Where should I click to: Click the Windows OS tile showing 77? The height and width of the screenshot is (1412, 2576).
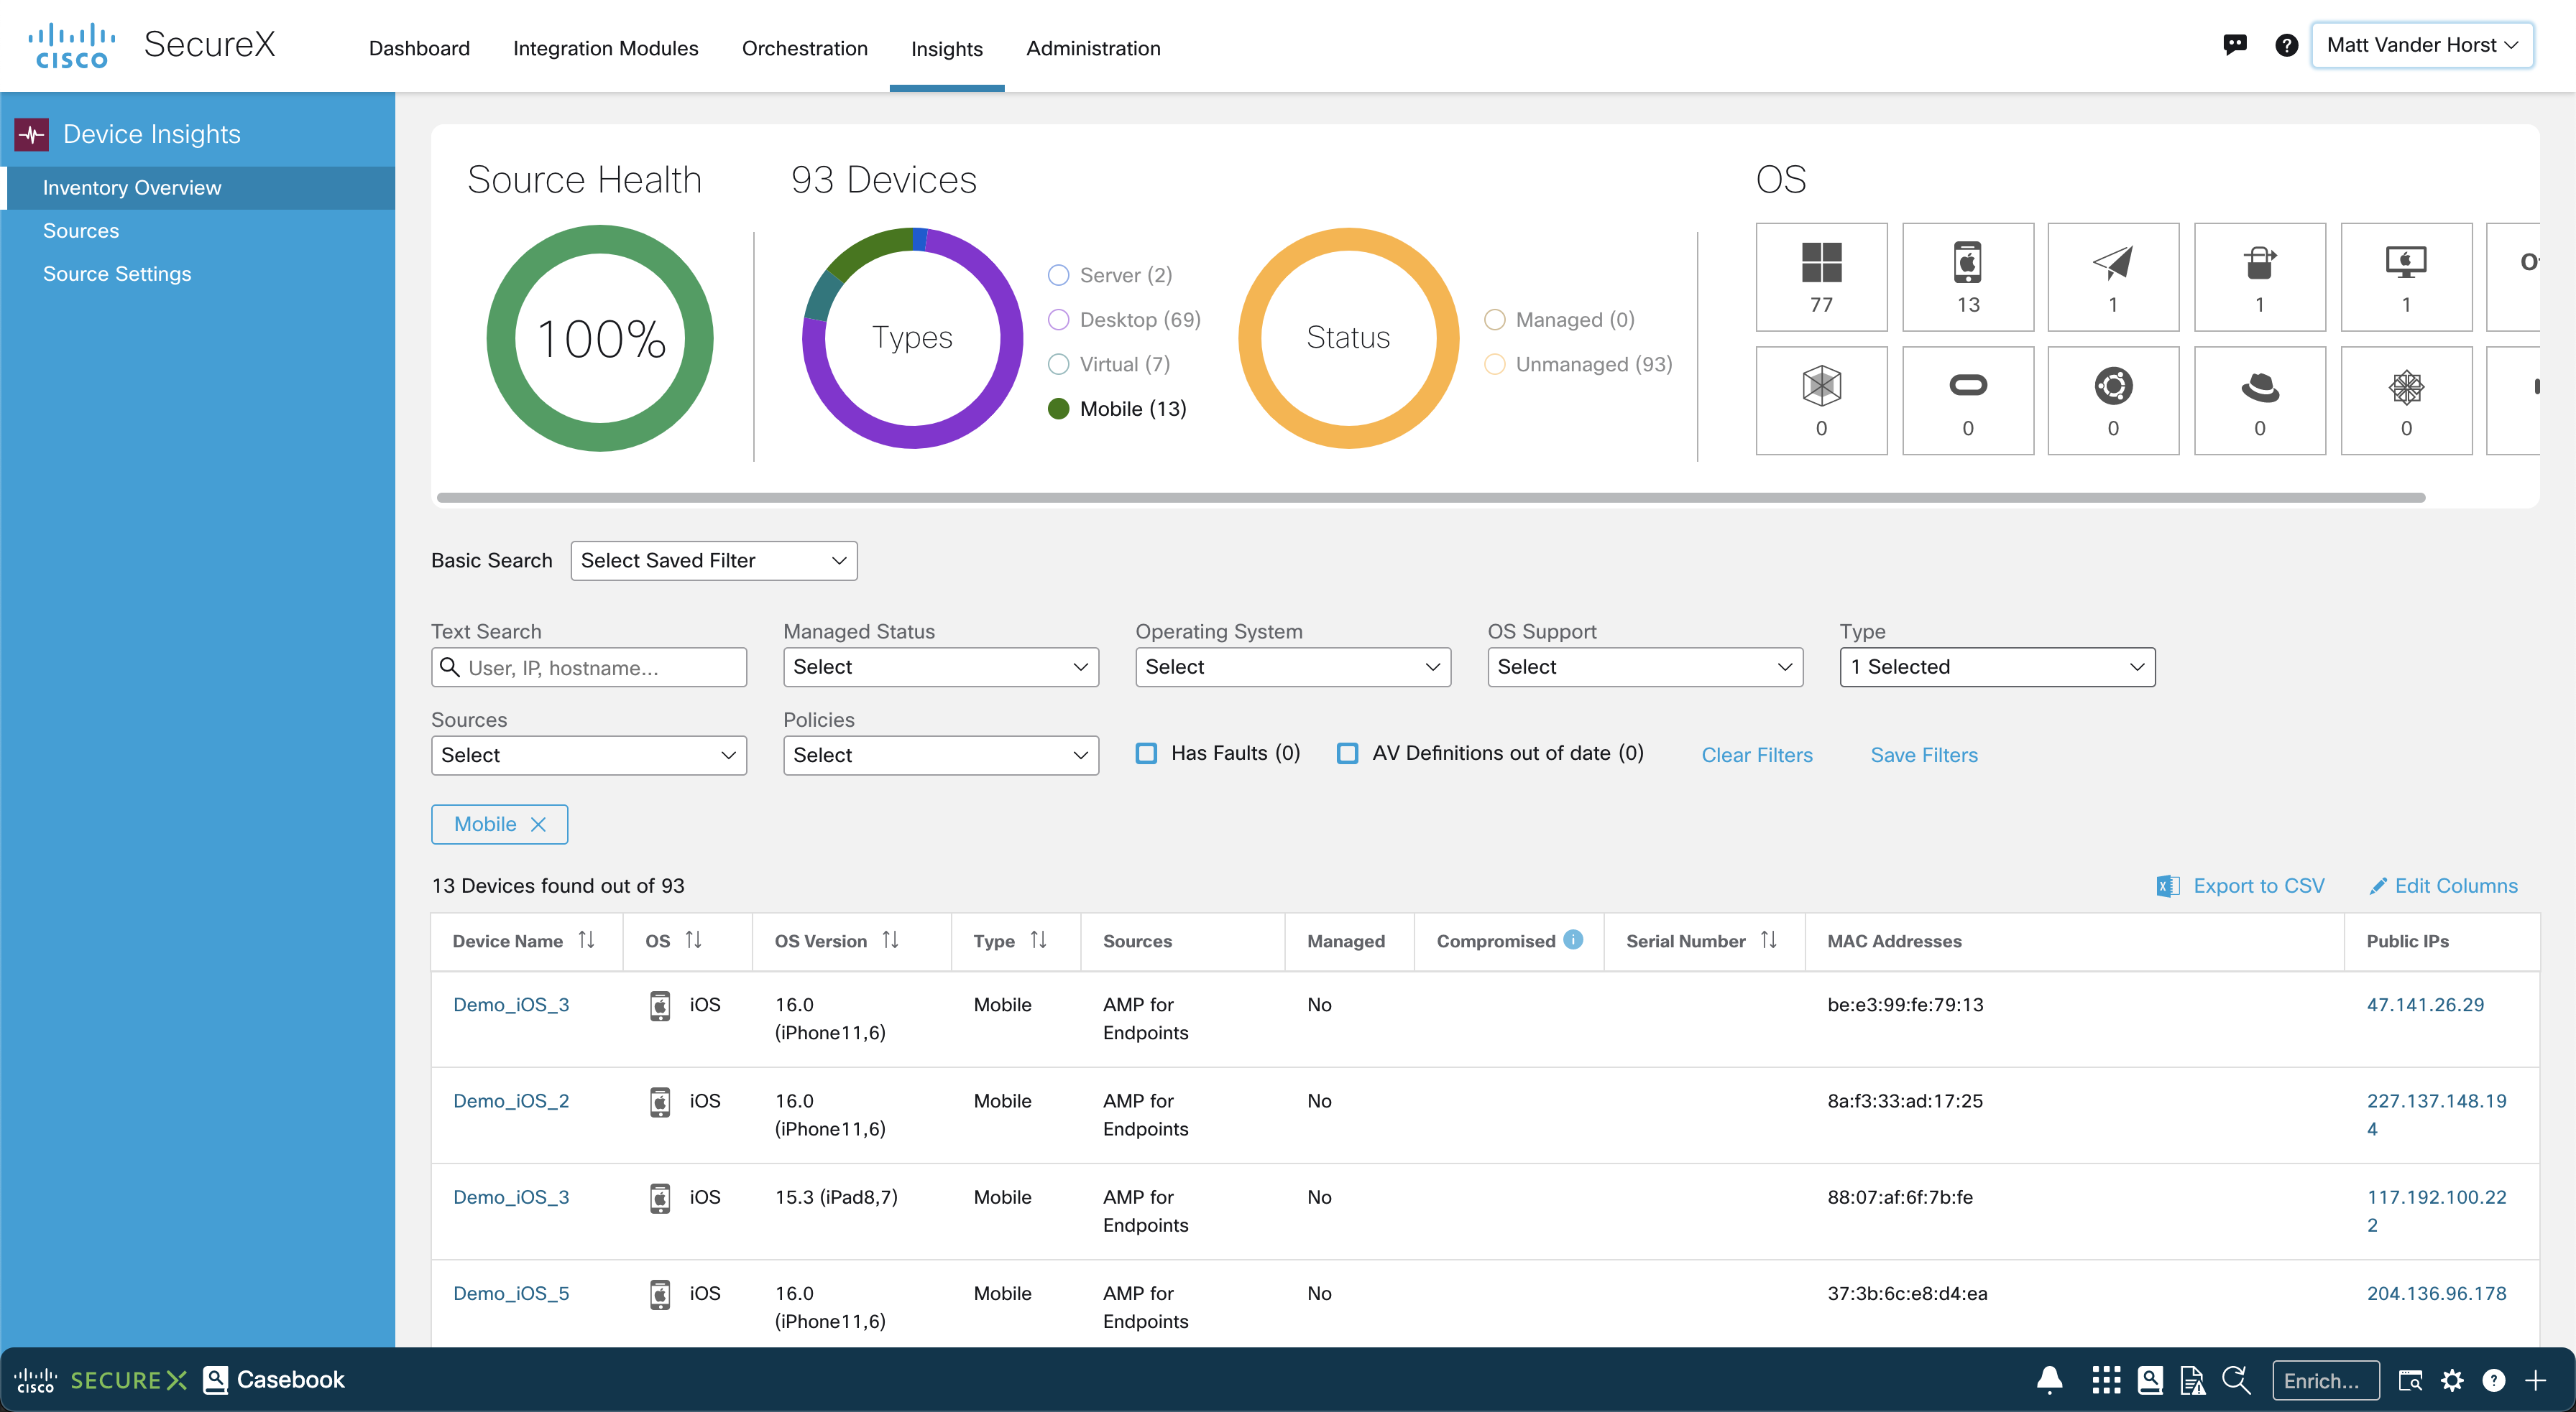click(1821, 277)
